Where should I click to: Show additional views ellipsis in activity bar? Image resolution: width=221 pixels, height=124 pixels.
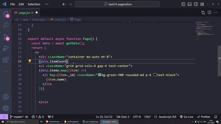pyautogui.click(x=6, y=71)
